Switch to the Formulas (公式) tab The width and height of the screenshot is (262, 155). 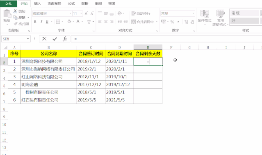coord(71,4)
